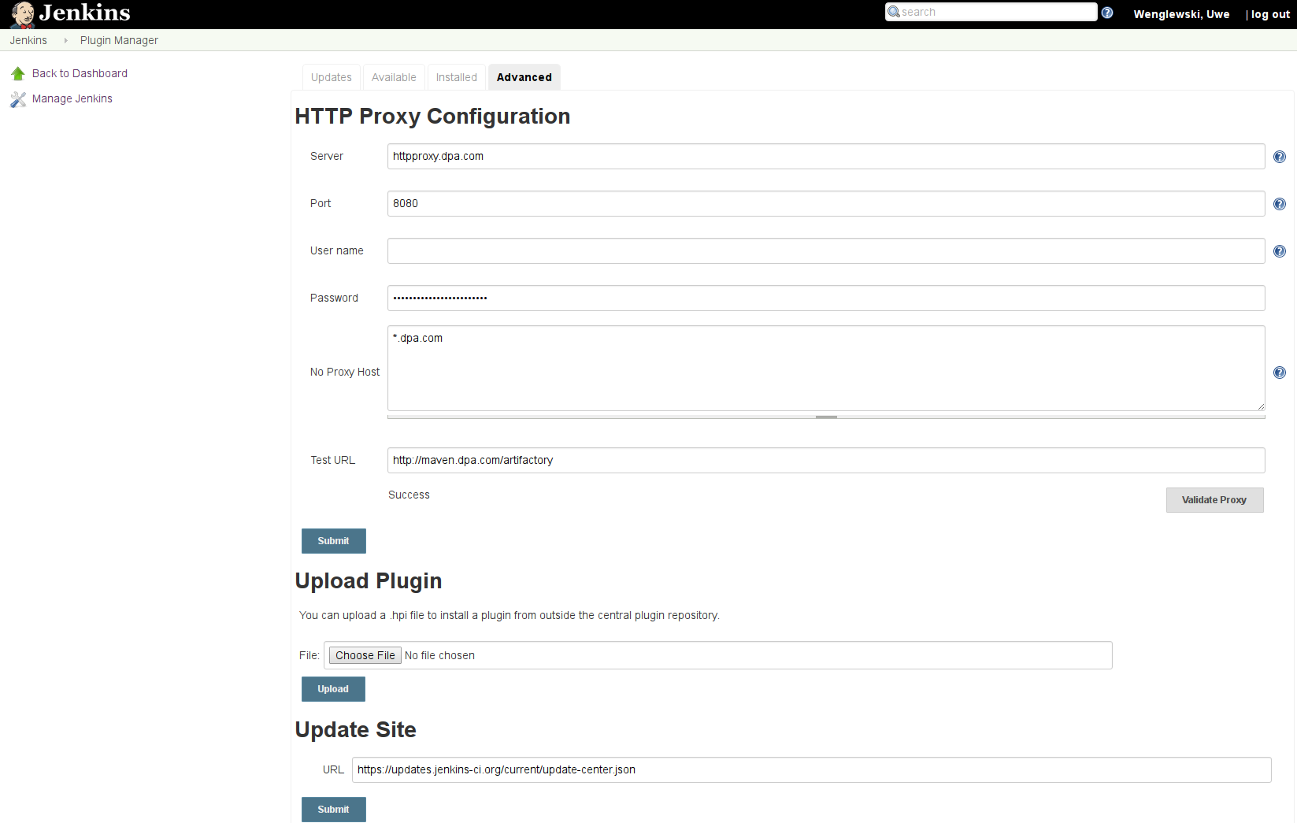The image size is (1297, 823).
Task: Click the Jenkins butler logo icon
Action: (x=23, y=14)
